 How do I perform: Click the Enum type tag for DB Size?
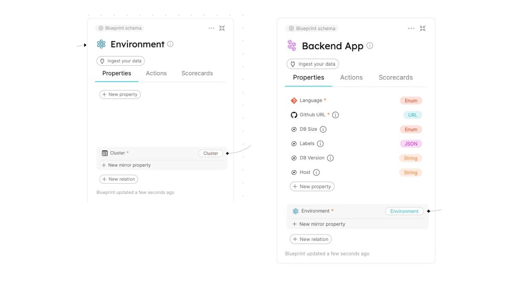[411, 129]
